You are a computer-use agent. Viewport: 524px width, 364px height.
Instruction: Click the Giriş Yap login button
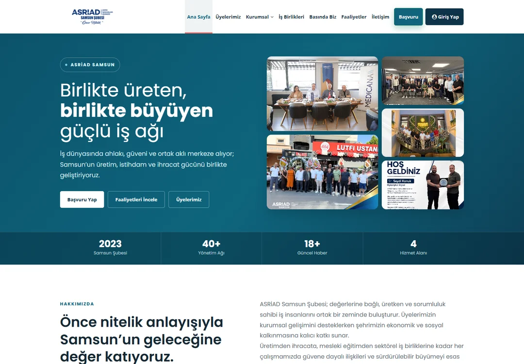[x=444, y=17]
